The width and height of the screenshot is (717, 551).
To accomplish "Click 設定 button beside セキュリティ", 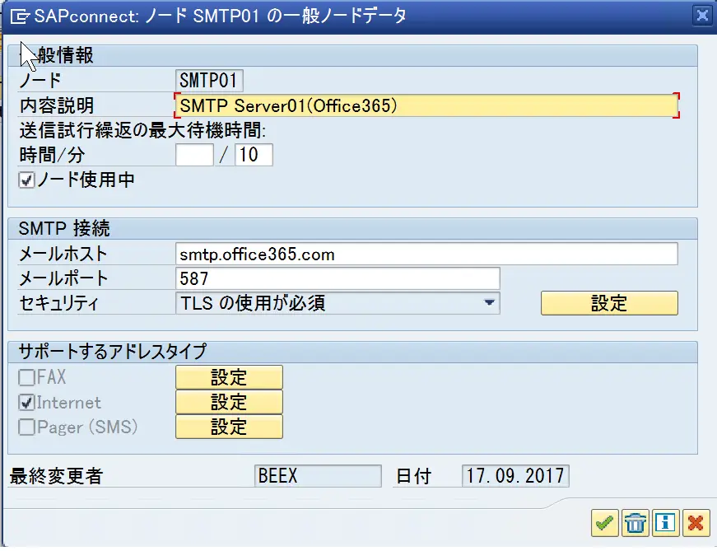I will pos(609,303).
